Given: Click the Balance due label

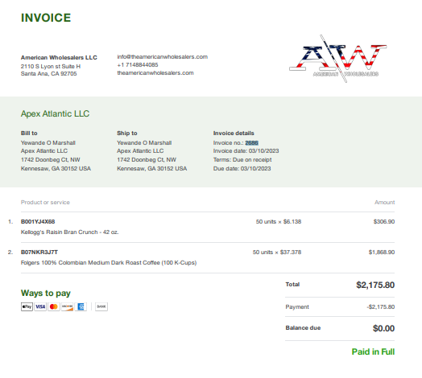Looking at the screenshot, I should point(303,327).
